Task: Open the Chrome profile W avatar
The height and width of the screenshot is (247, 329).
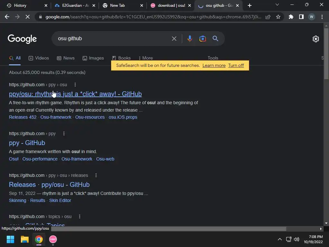Action: (x=312, y=17)
